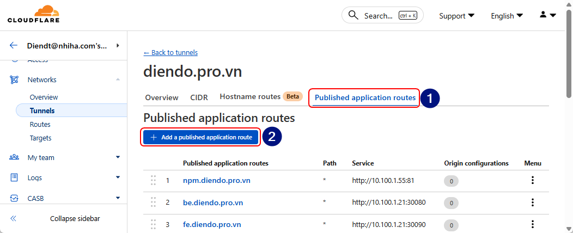Open the English language dropdown
This screenshot has width=573, height=233.
point(507,16)
